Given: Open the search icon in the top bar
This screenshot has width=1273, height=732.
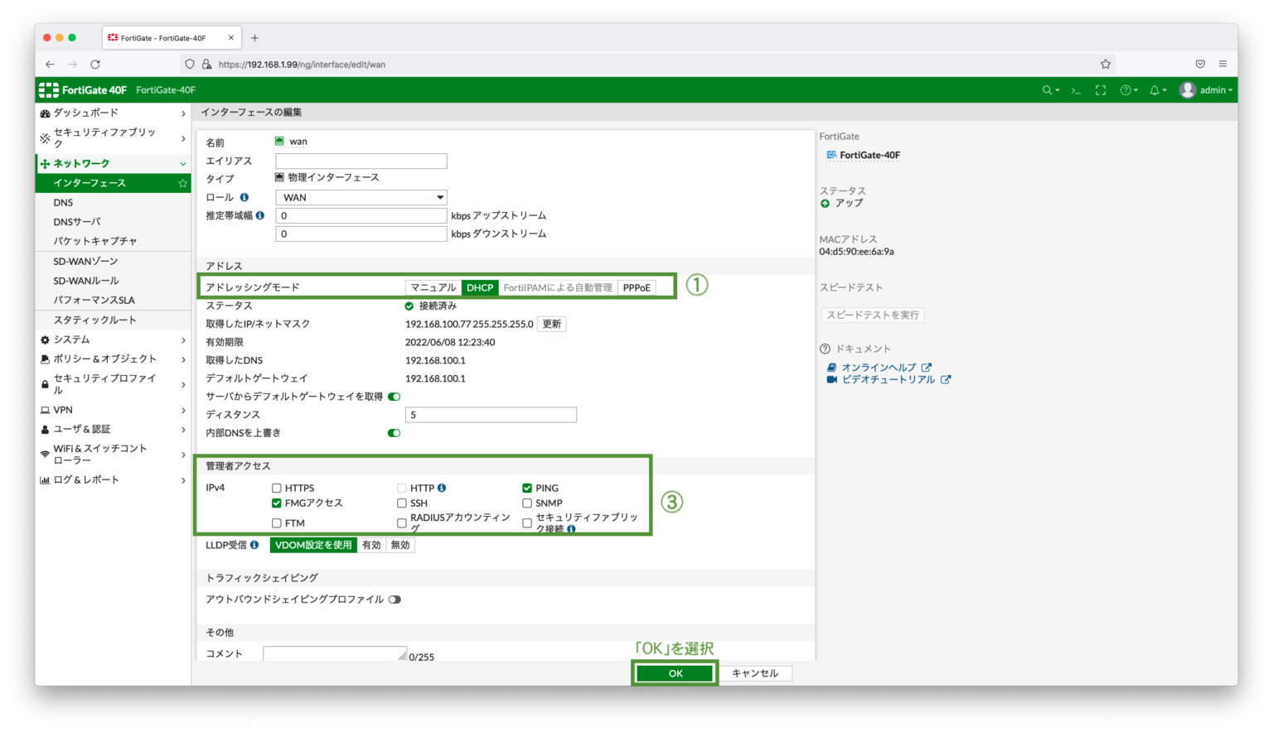Looking at the screenshot, I should (1047, 89).
